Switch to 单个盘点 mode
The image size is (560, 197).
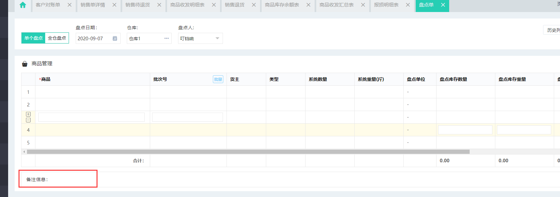point(33,38)
